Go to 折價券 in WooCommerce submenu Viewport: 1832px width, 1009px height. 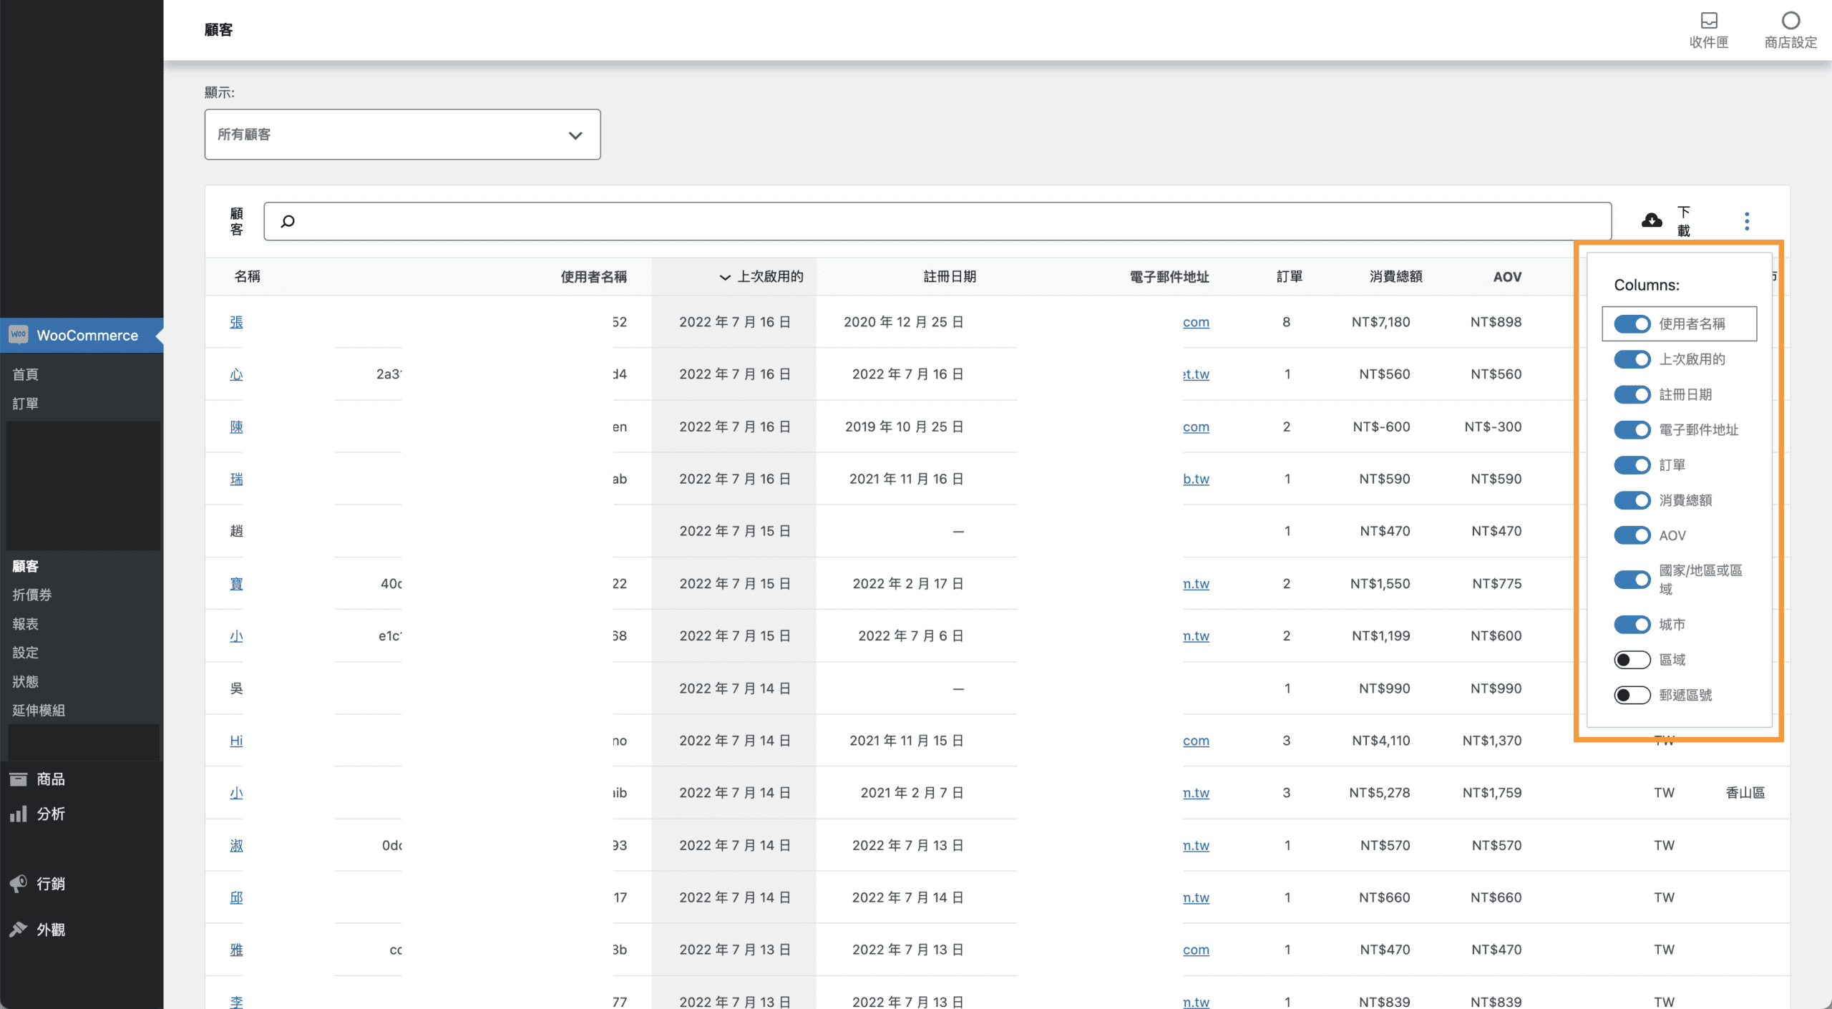pos(32,595)
